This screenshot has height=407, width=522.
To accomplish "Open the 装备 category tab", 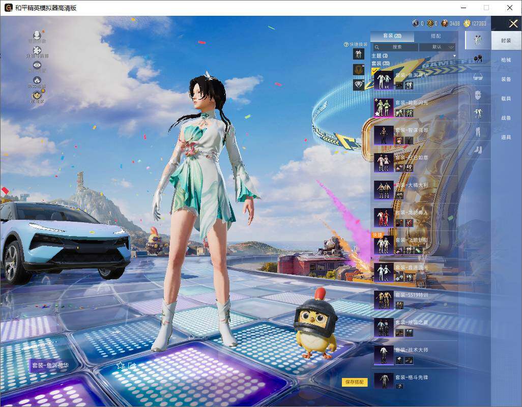I will point(506,79).
